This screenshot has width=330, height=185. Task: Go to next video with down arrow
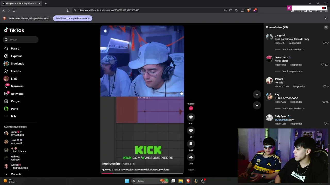[257, 105]
